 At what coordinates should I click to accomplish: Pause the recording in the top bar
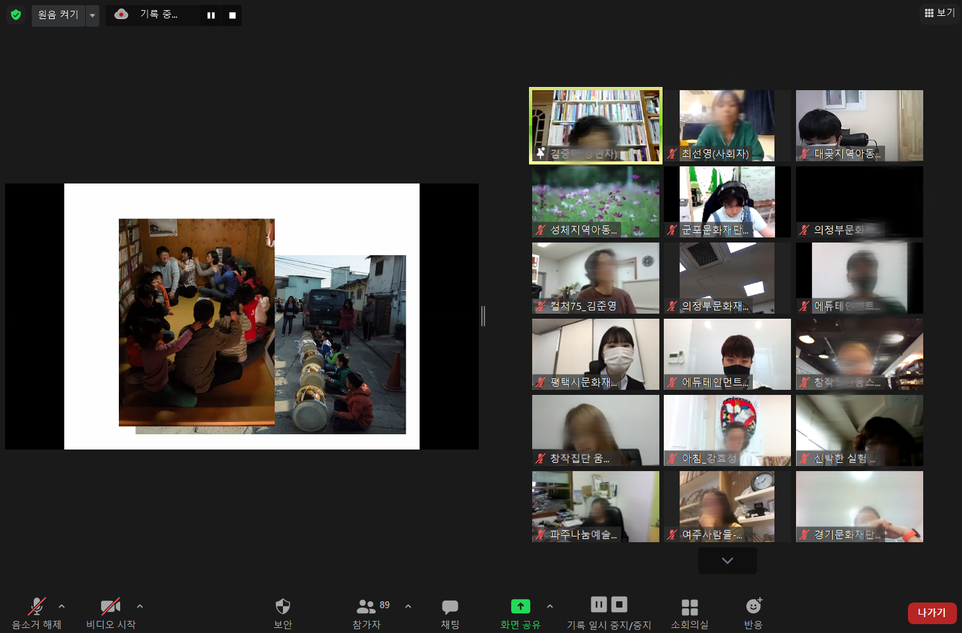(211, 15)
